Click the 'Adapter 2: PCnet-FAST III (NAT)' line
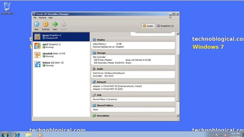 pyautogui.click(x=108, y=89)
